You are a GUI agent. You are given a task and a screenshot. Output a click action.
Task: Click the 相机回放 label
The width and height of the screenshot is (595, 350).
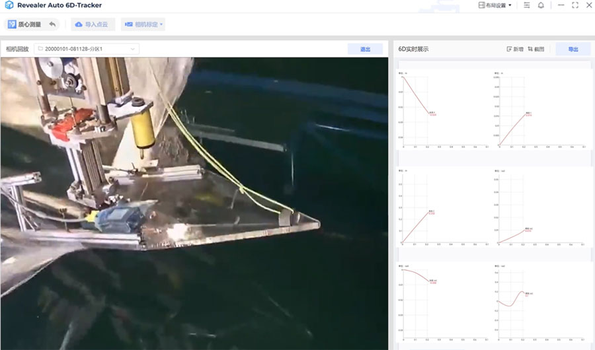(x=17, y=49)
